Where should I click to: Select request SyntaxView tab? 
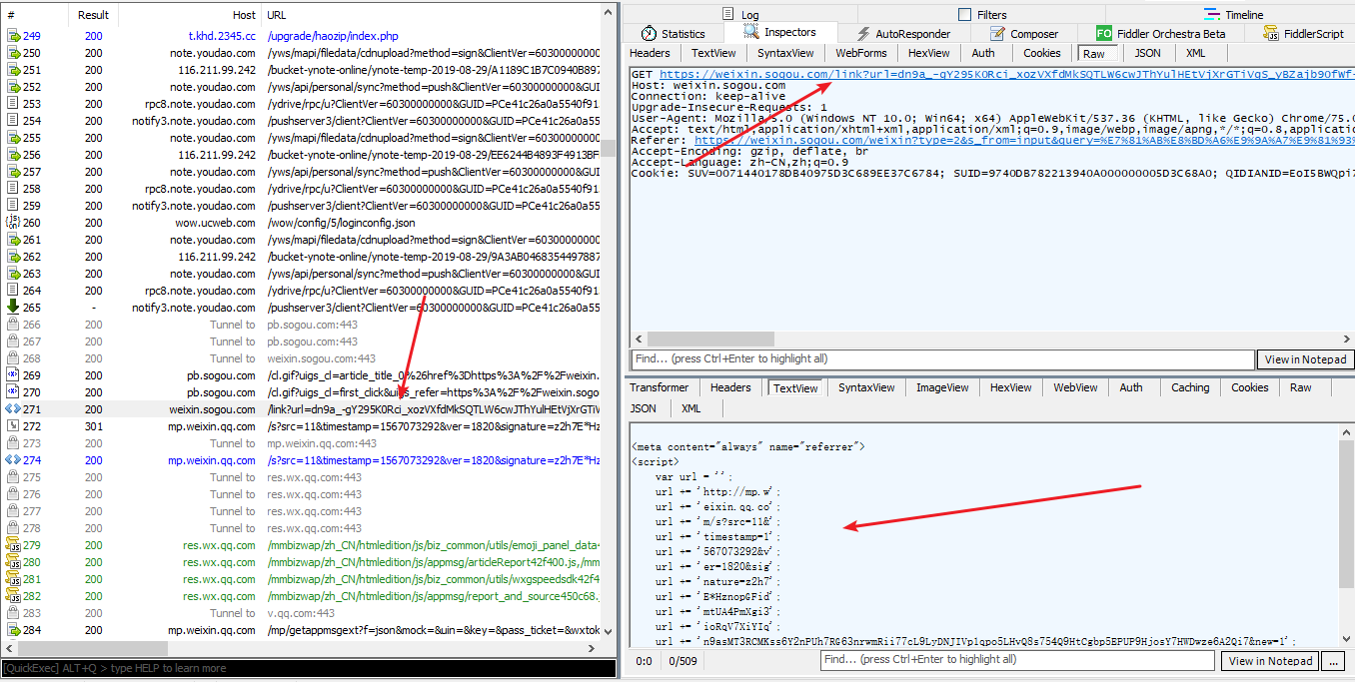pos(785,53)
